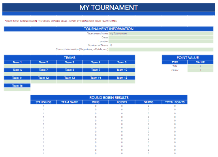Screen dimensions: 218x157
Task: Click the Team 12 header cell
Action: pos(43,78)
